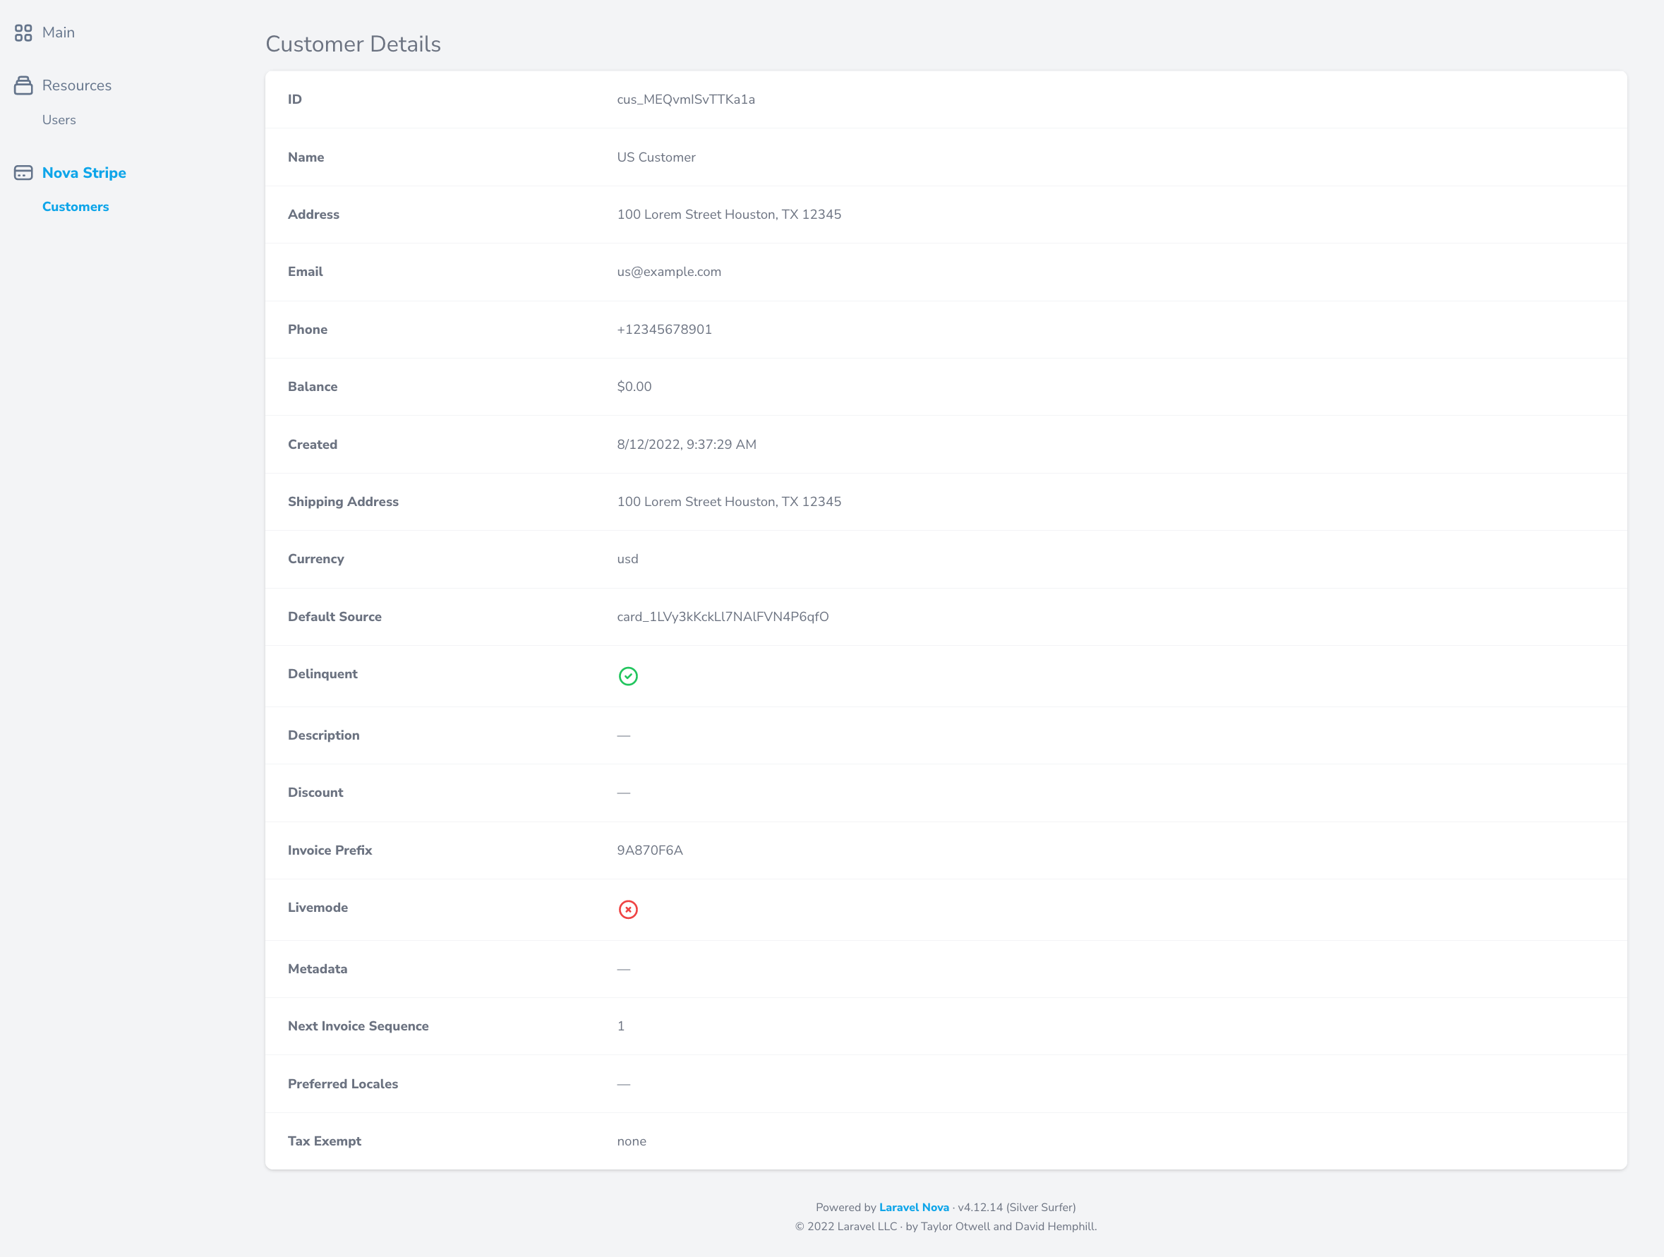Click the Tax Exempt none value
The image size is (1664, 1257).
click(631, 1141)
